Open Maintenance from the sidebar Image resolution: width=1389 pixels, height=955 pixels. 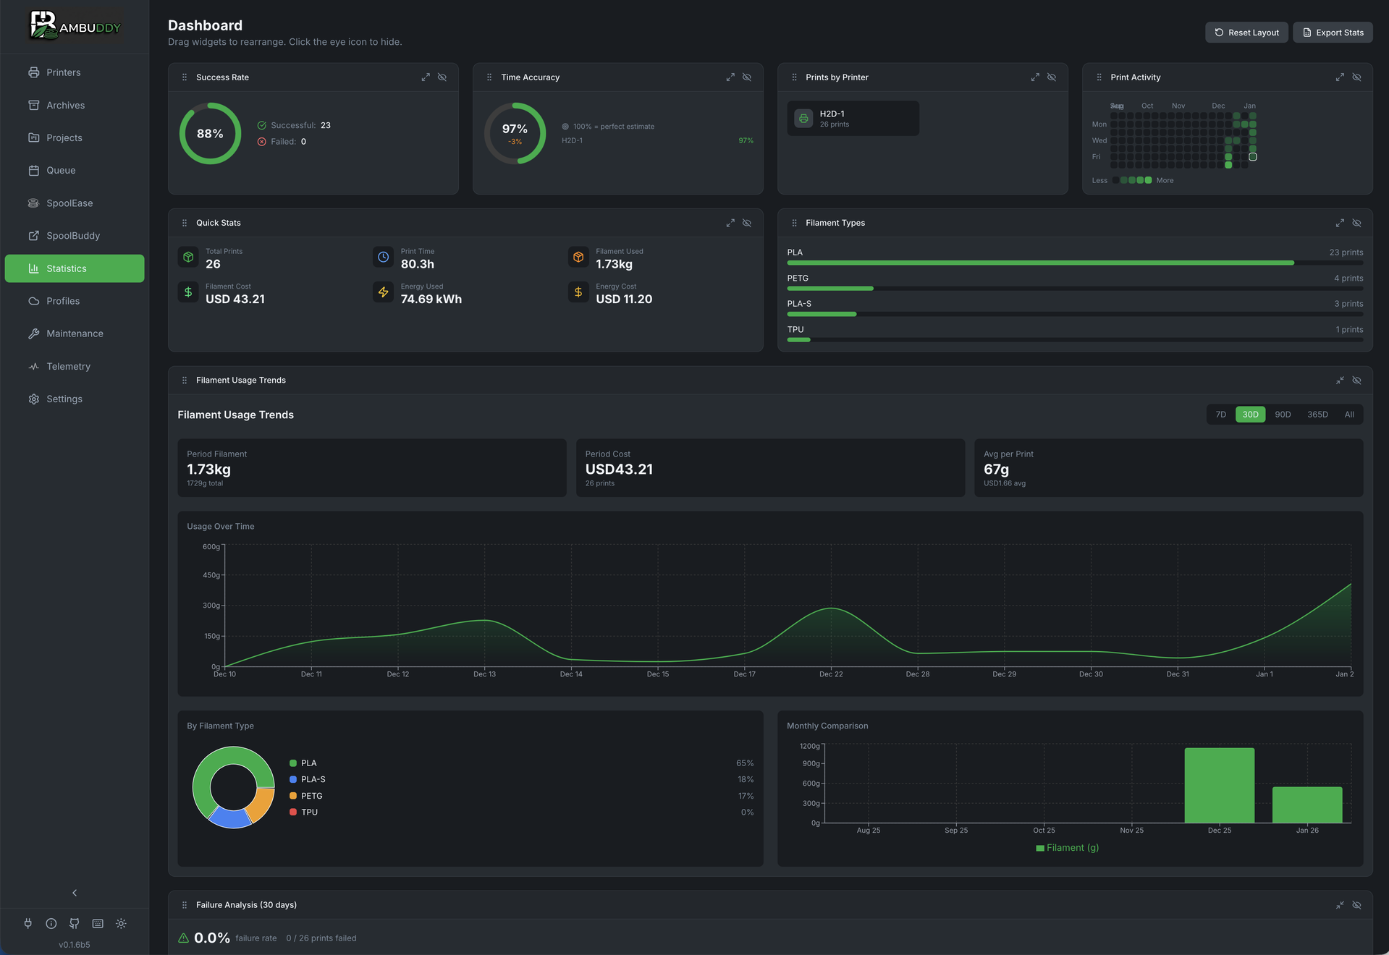coord(73,333)
